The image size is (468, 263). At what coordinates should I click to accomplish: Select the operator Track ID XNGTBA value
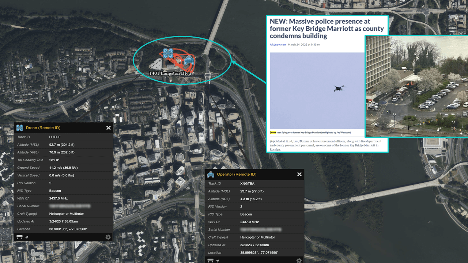point(247,183)
